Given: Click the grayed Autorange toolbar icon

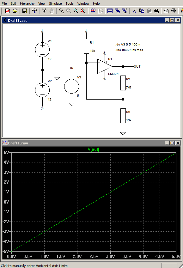Looking at the screenshot, I should 100,11.
